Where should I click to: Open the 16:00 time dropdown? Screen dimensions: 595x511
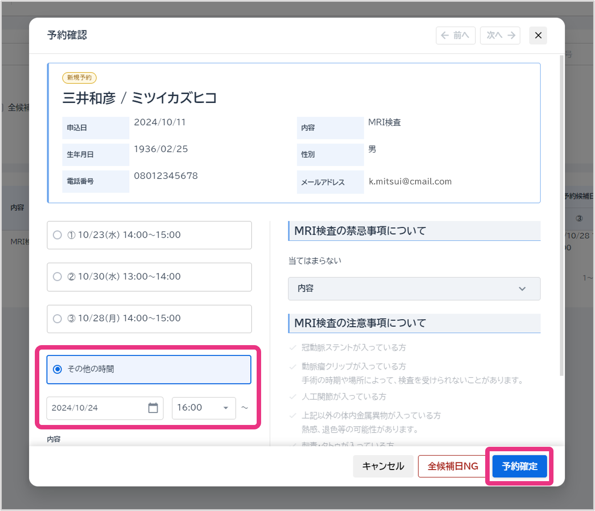pos(204,408)
